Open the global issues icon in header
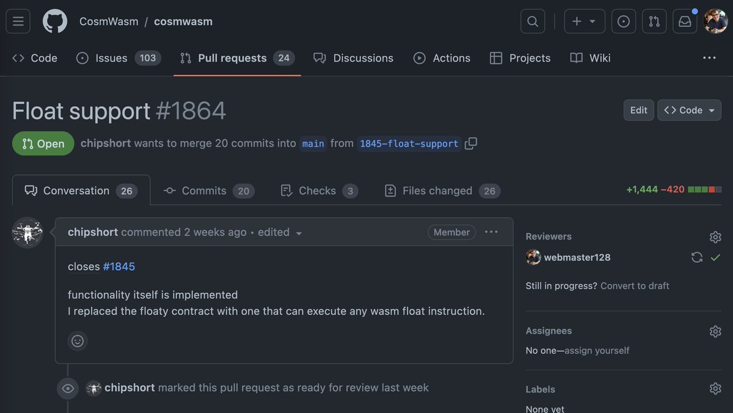This screenshot has width=733, height=413. [624, 21]
